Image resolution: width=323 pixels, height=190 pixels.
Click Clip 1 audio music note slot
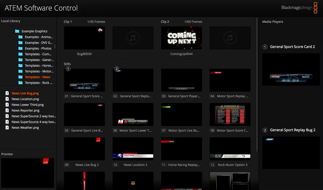point(133,38)
